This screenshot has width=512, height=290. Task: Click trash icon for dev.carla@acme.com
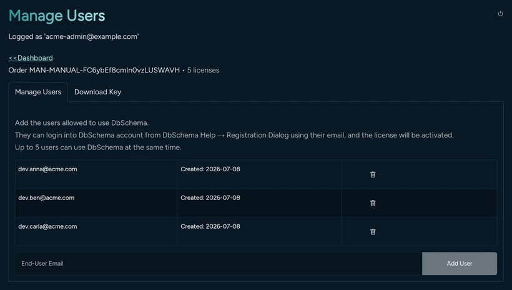point(373,232)
